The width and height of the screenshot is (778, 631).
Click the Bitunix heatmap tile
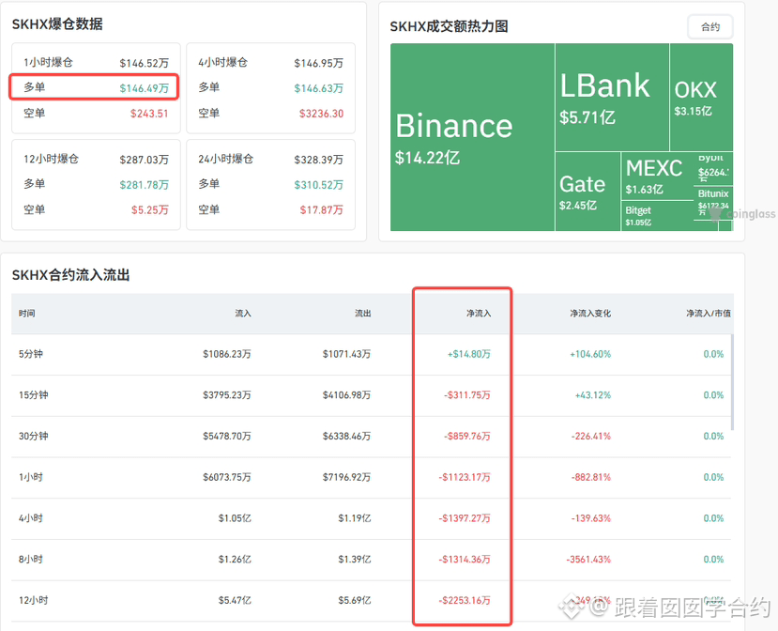(713, 202)
